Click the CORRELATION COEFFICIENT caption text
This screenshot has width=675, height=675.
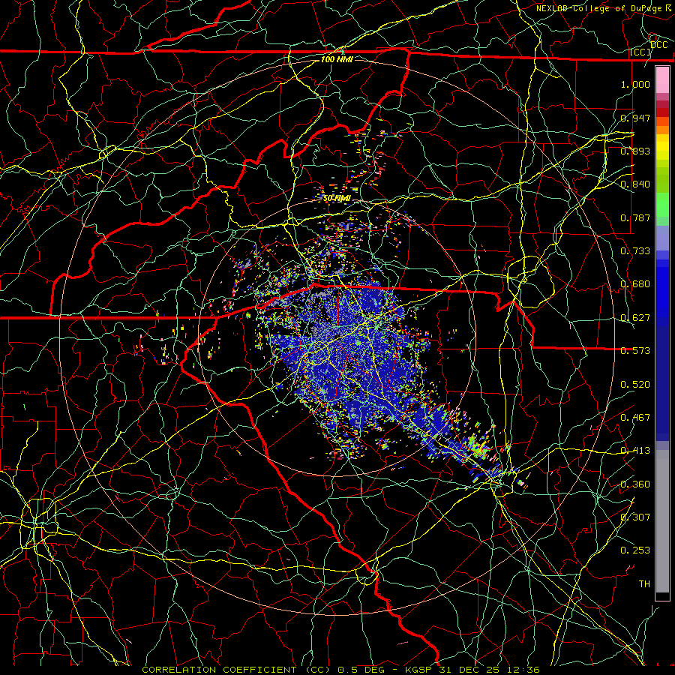tap(236, 670)
